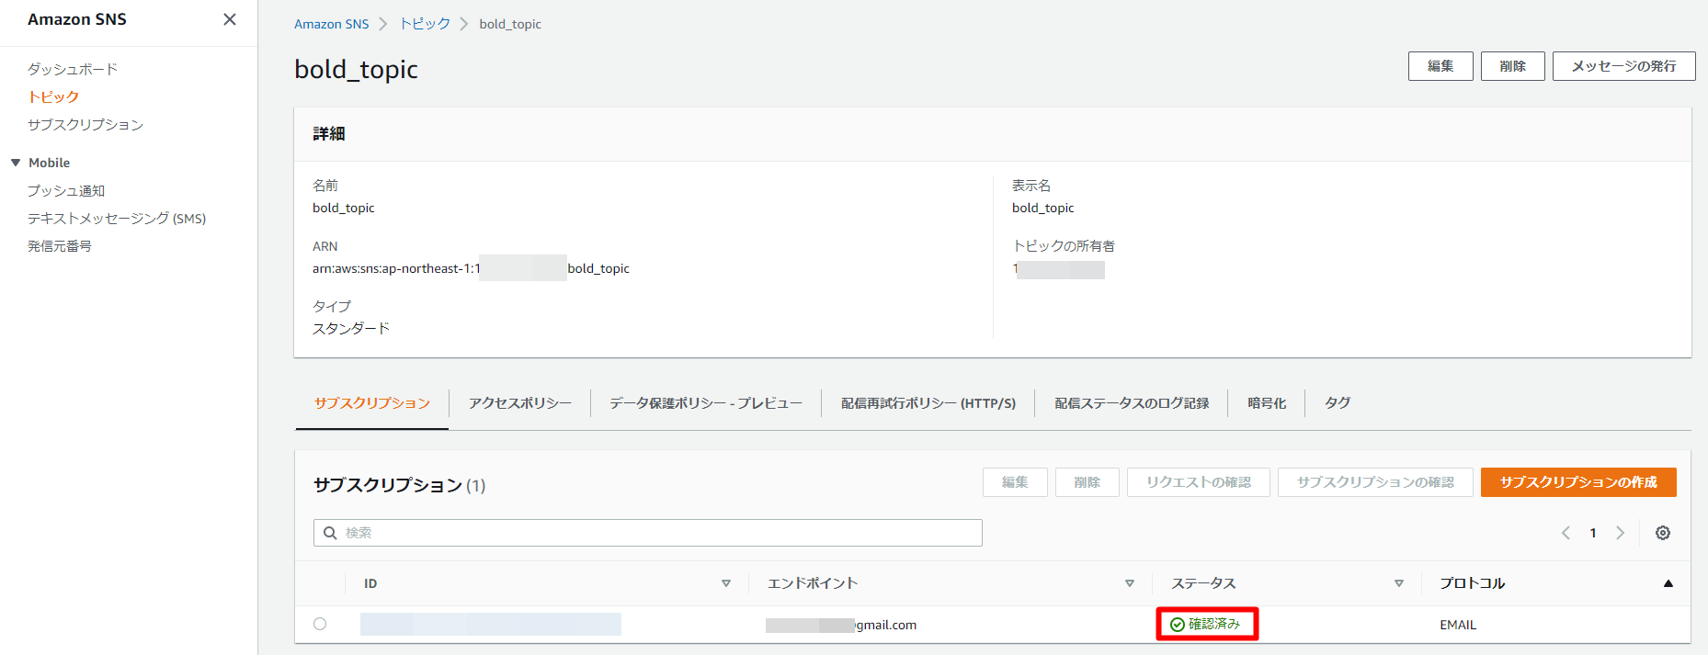Open ダッシュボード in the sidebar
Screen dimensions: 1708x655
pyautogui.click(x=73, y=69)
